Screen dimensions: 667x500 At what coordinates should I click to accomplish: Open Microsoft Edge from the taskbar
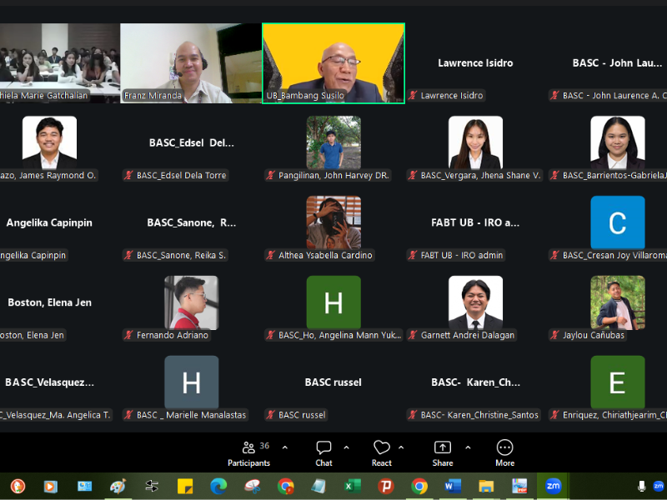point(218,486)
